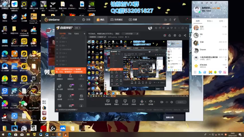Click the QQ search field
This screenshot has width=244, height=137.
pyautogui.click(x=210, y=16)
